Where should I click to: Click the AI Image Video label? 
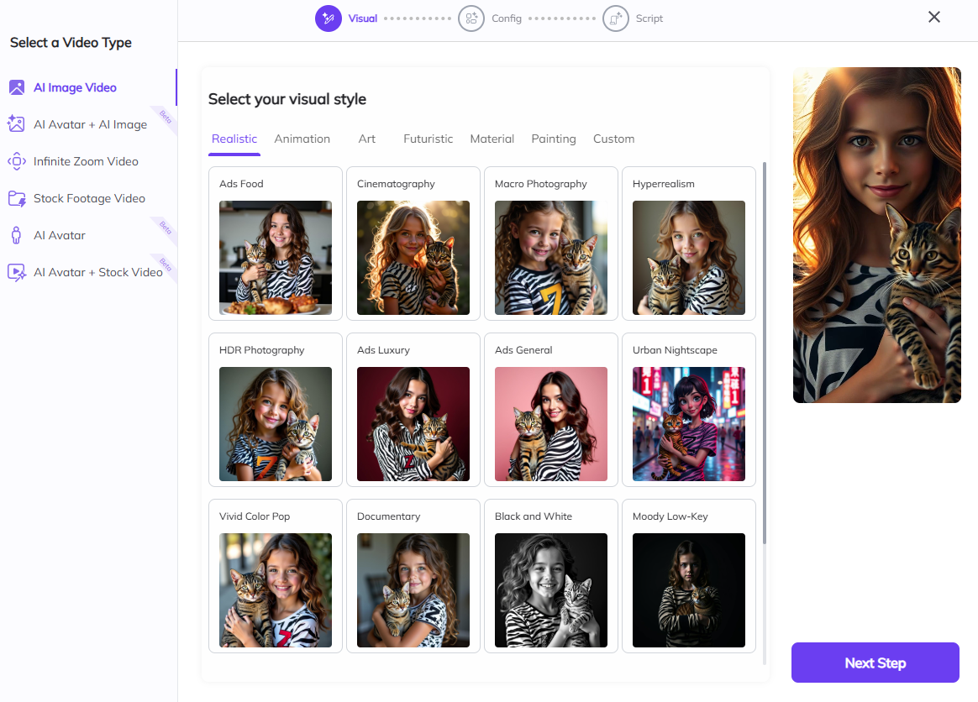point(75,87)
